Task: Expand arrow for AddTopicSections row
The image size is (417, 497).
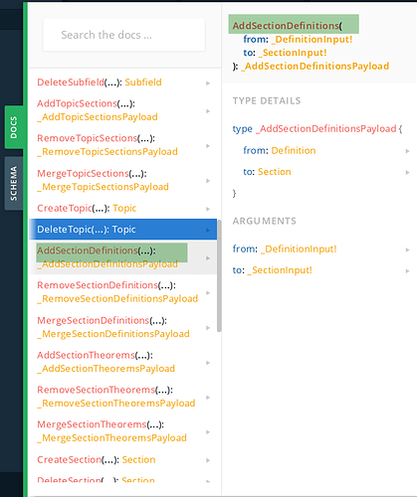Action: tap(208, 111)
